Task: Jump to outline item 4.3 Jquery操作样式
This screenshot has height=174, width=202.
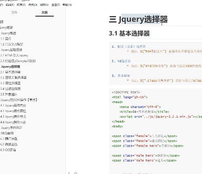Action: point(13,116)
